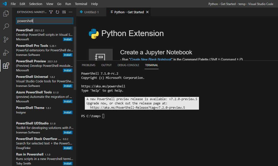Select PowerShell Preview title

(x=31, y=61)
